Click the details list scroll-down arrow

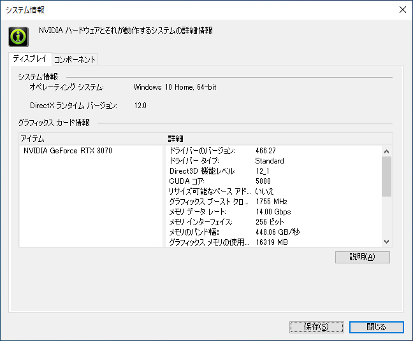[x=386, y=242]
